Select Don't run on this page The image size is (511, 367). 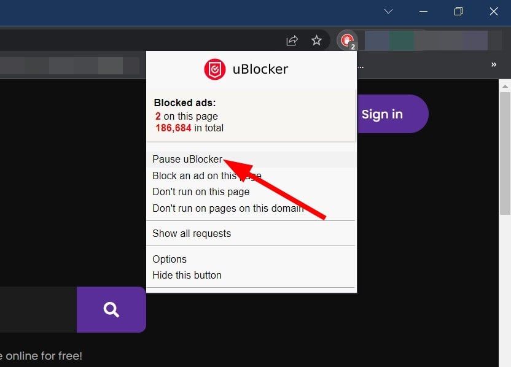tap(251, 192)
